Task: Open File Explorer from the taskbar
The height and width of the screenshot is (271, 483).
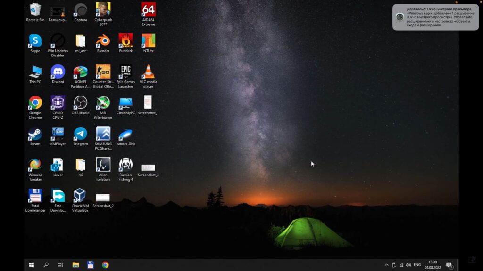Action: 75,265
